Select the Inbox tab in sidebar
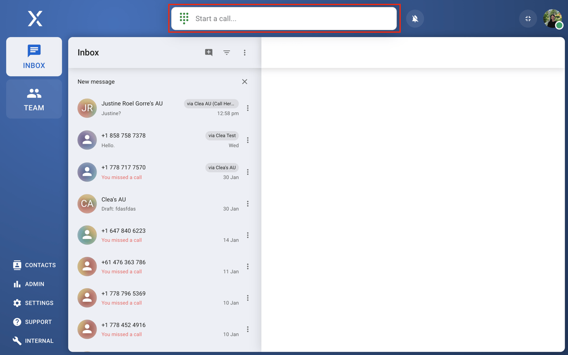The image size is (568, 355). coord(34,57)
